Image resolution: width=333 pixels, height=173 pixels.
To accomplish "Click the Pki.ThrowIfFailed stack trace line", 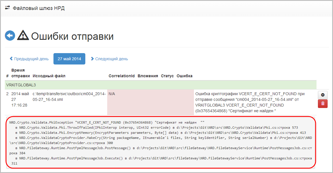I will tap(157, 128).
